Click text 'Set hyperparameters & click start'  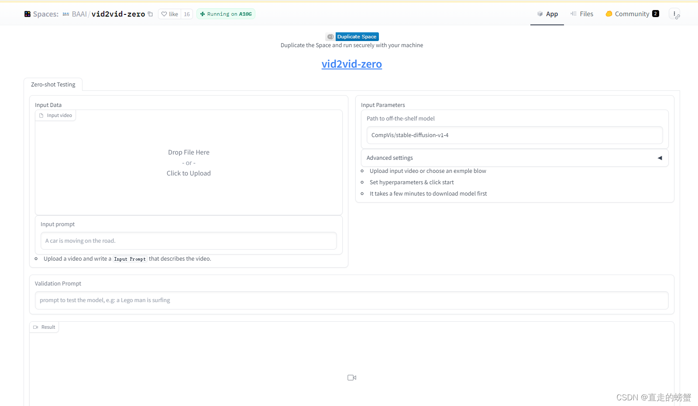(412, 182)
